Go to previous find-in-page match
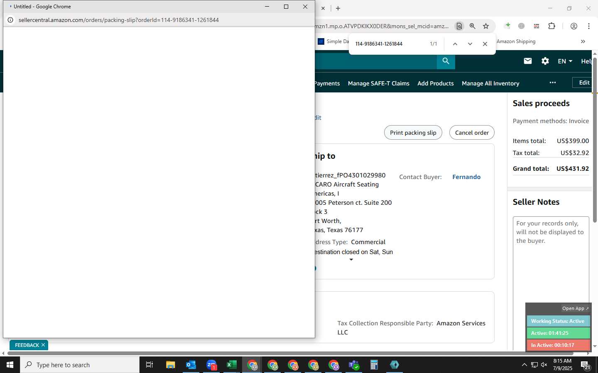This screenshot has height=373, width=598. point(455,44)
